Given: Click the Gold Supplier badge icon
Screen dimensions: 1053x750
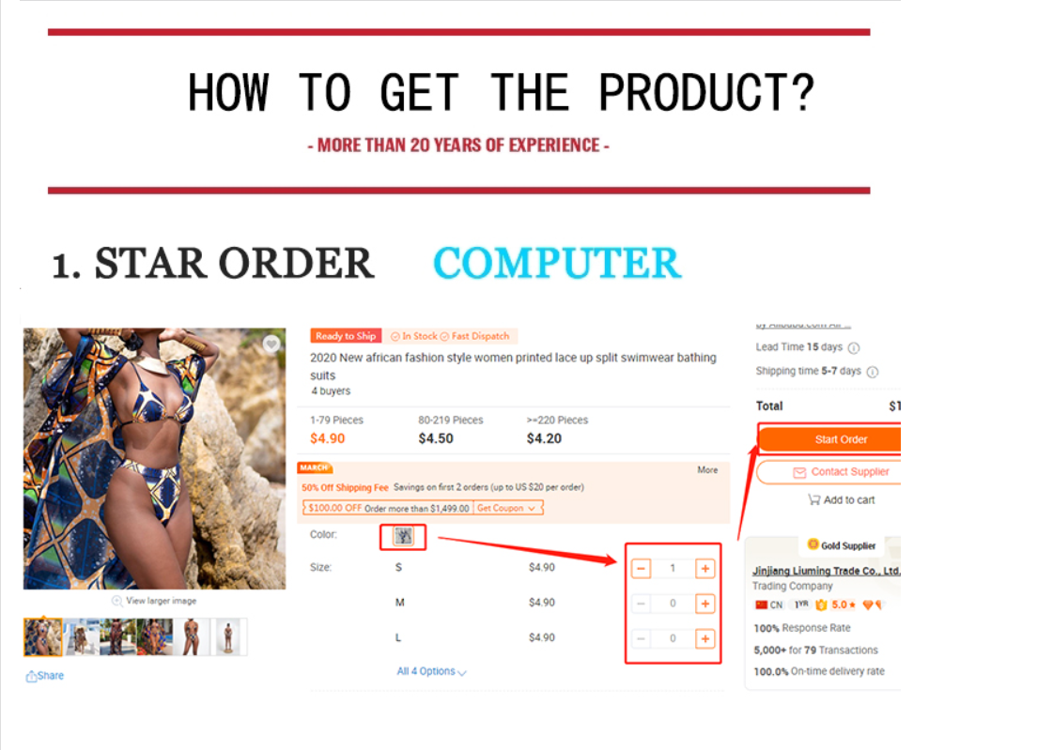Looking at the screenshot, I should [813, 544].
